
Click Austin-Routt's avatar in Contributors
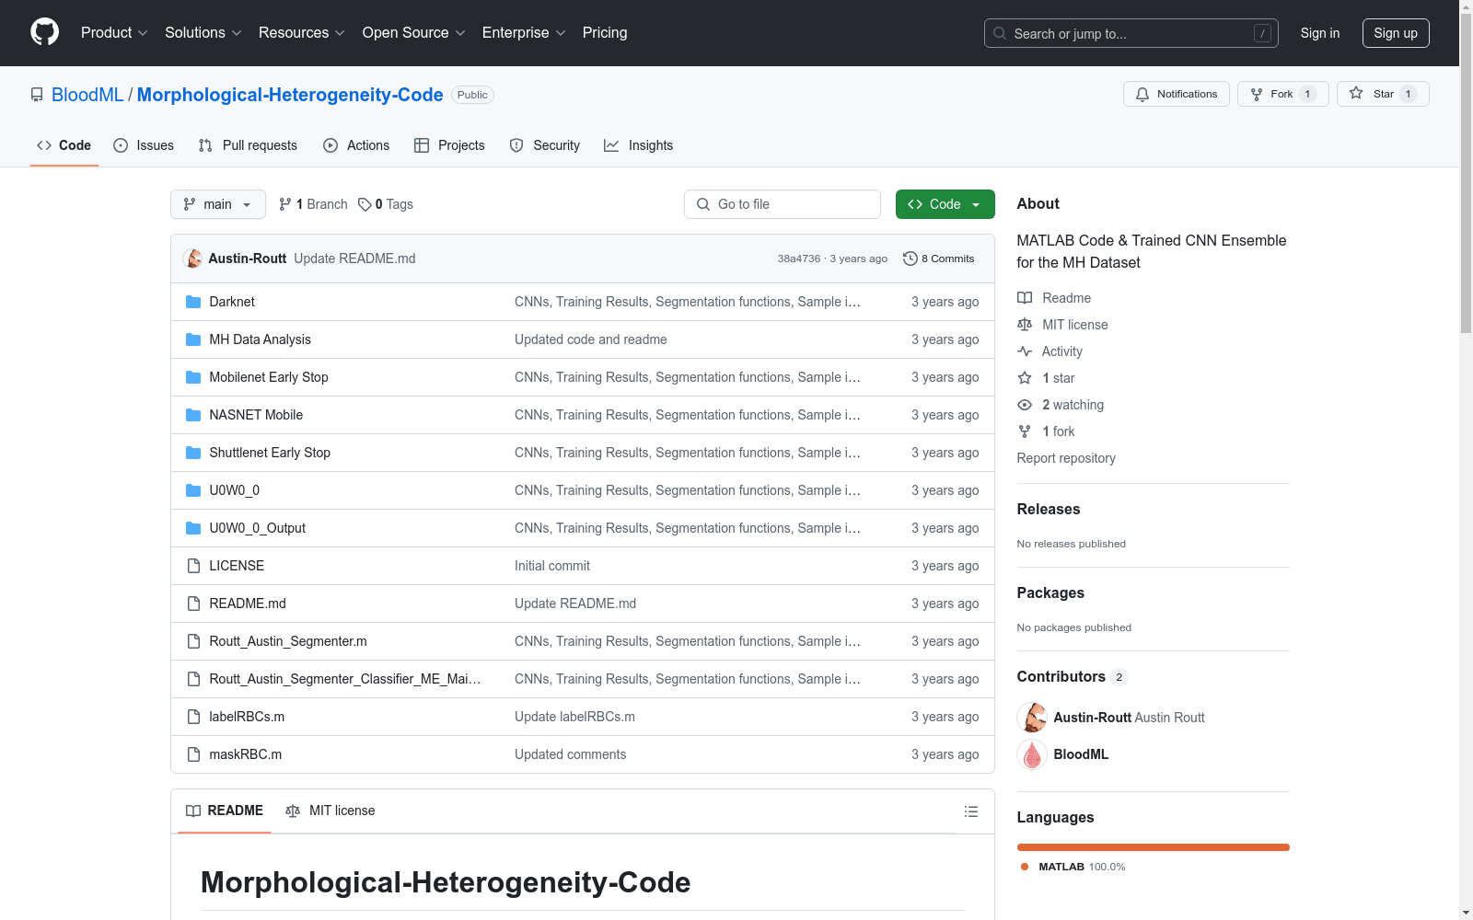click(1032, 718)
